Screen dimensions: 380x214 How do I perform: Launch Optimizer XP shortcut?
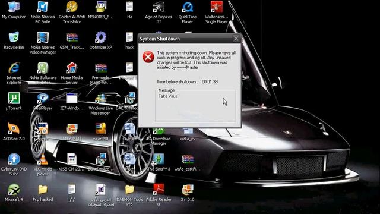coord(100,37)
